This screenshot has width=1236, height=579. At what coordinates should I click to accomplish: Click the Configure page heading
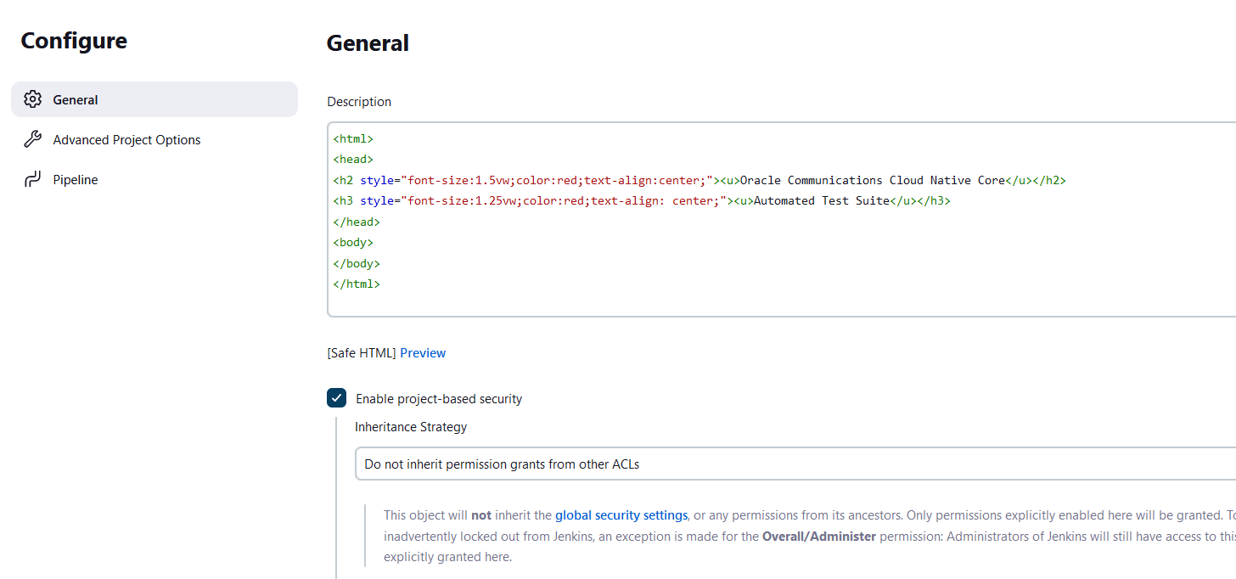74,41
